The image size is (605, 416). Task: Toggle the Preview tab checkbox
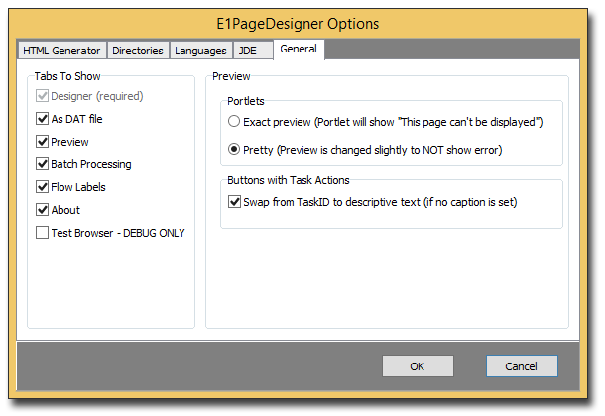[42, 142]
